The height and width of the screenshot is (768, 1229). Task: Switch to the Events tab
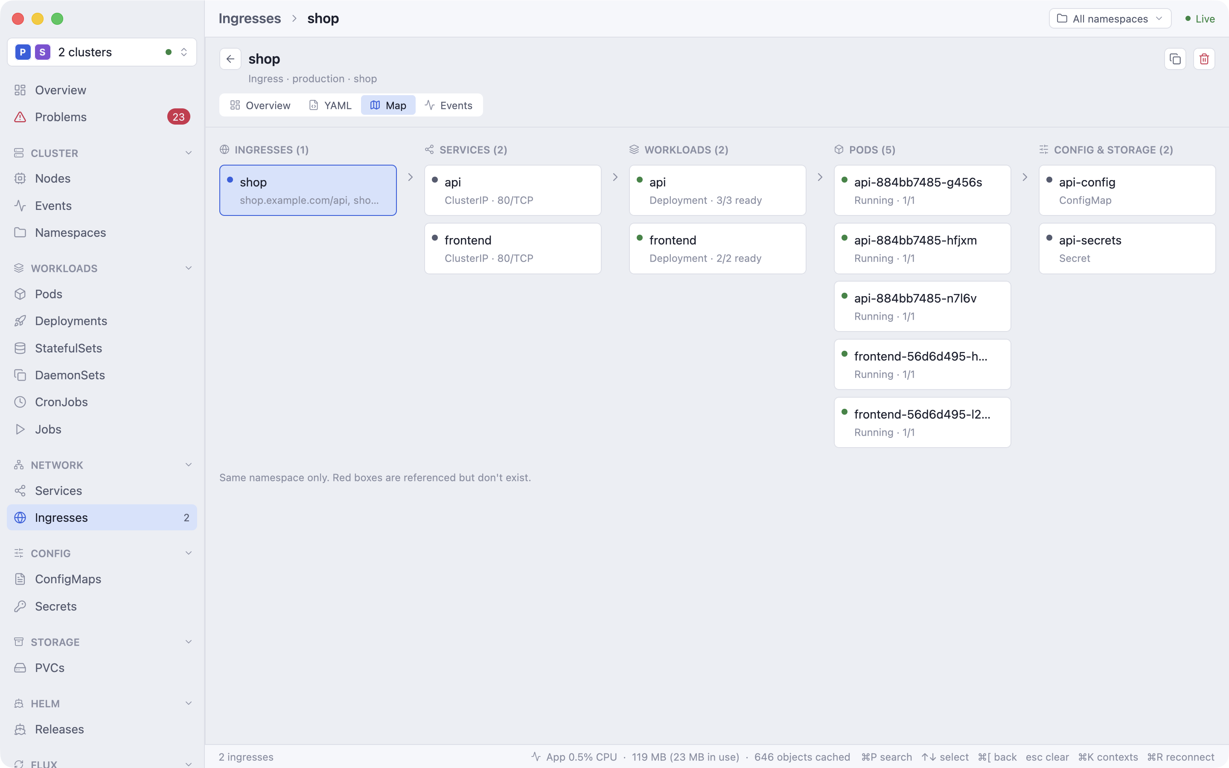(448, 105)
